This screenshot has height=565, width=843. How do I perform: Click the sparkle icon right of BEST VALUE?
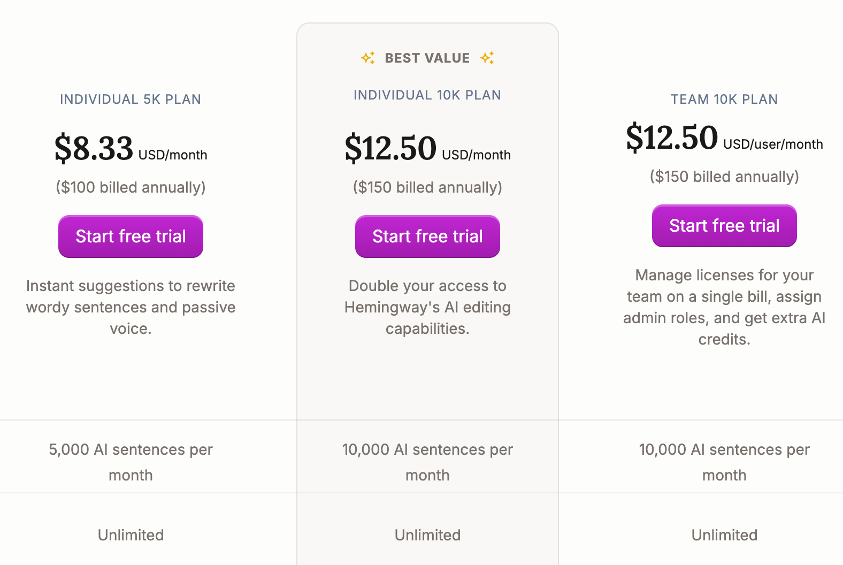[x=487, y=58]
